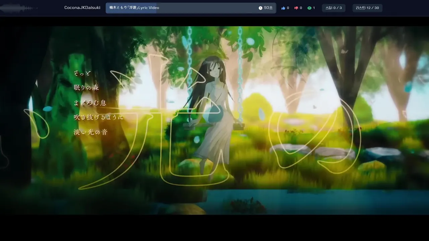Image resolution: width=429 pixels, height=241 pixels.
Task: Click the green eye viewers icon
Action: click(x=309, y=8)
